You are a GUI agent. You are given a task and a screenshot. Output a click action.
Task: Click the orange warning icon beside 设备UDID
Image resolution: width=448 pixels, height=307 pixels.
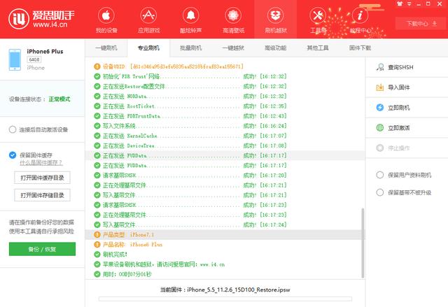pyautogui.click(x=97, y=66)
